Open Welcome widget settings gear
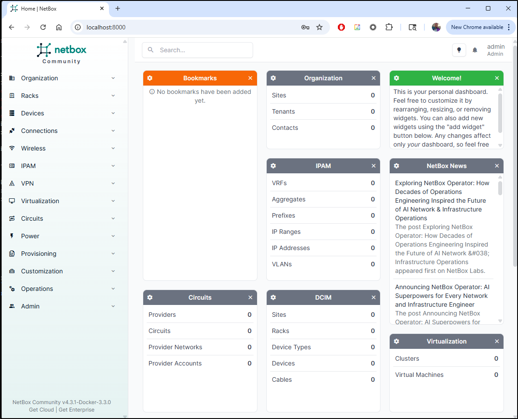This screenshot has height=419, width=518. click(x=396, y=78)
